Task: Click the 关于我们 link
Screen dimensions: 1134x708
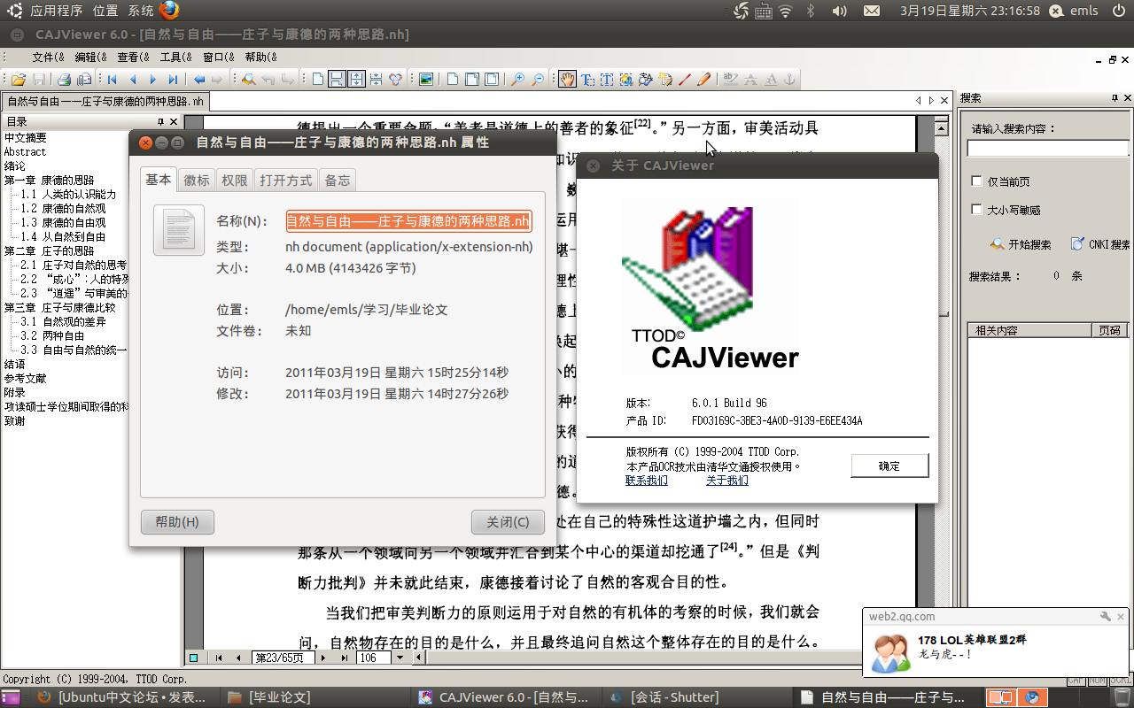Action: 727,481
